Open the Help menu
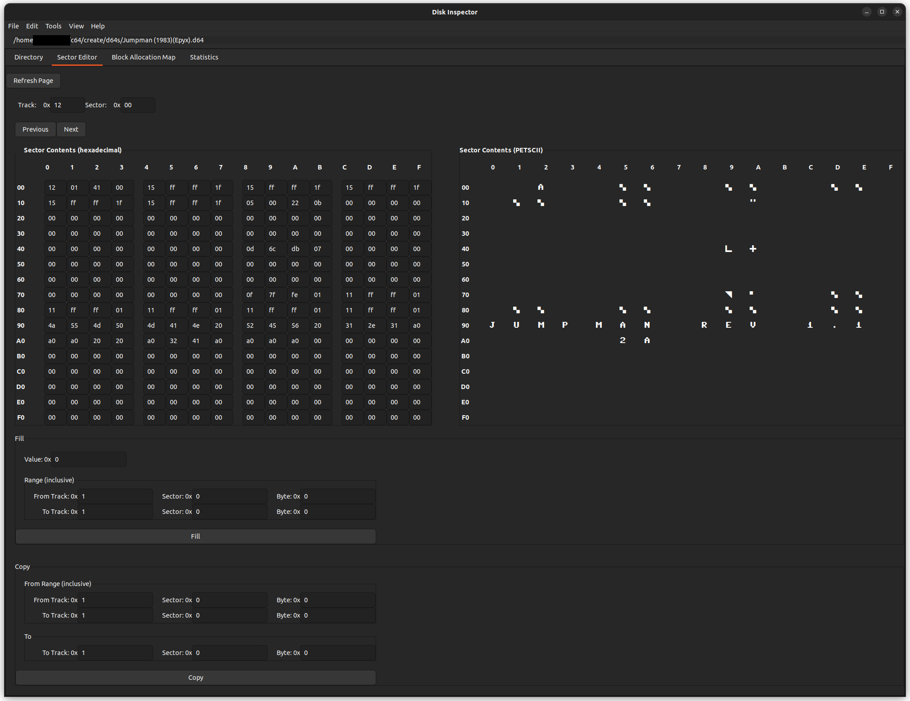This screenshot has height=701, width=910. pyautogui.click(x=97, y=26)
